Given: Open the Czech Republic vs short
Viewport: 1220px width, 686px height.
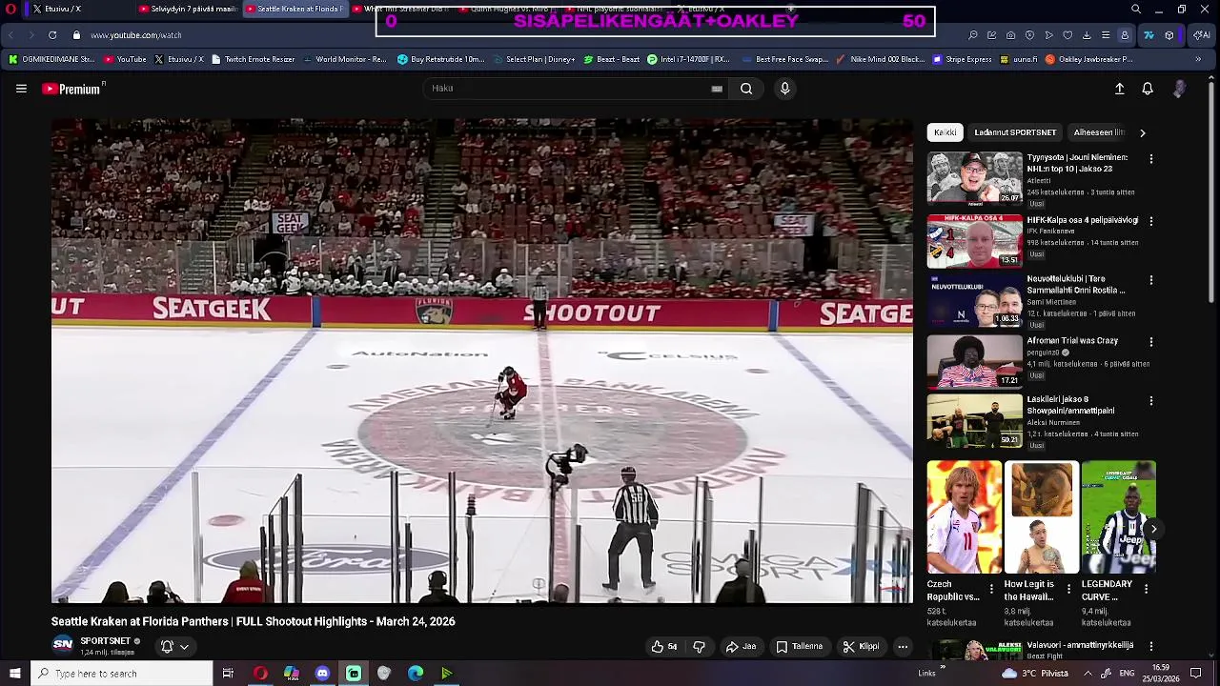Looking at the screenshot, I should [x=965, y=517].
